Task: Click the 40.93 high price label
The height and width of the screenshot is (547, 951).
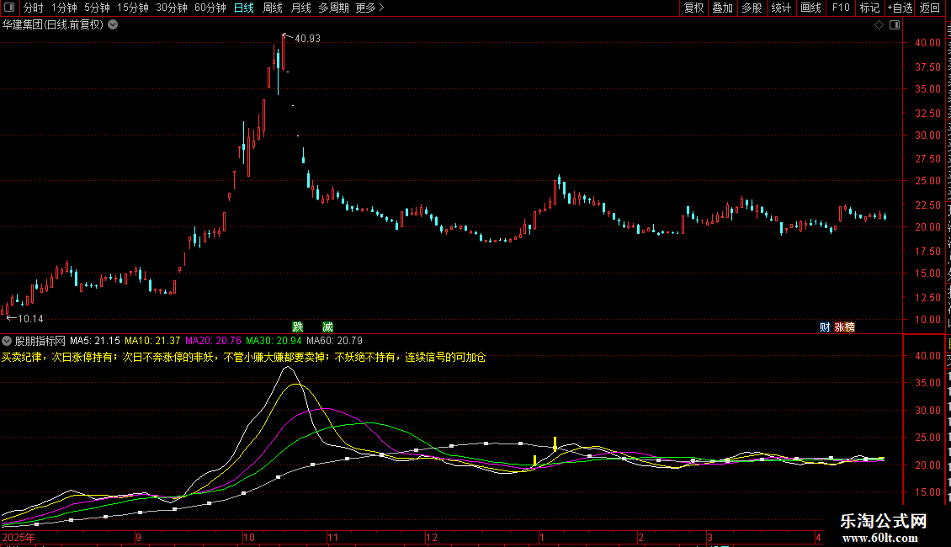Action: [x=307, y=38]
